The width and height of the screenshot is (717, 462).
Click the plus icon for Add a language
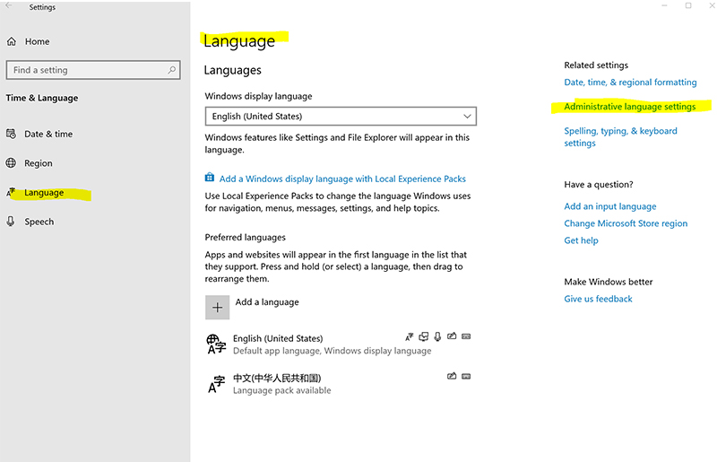click(217, 307)
